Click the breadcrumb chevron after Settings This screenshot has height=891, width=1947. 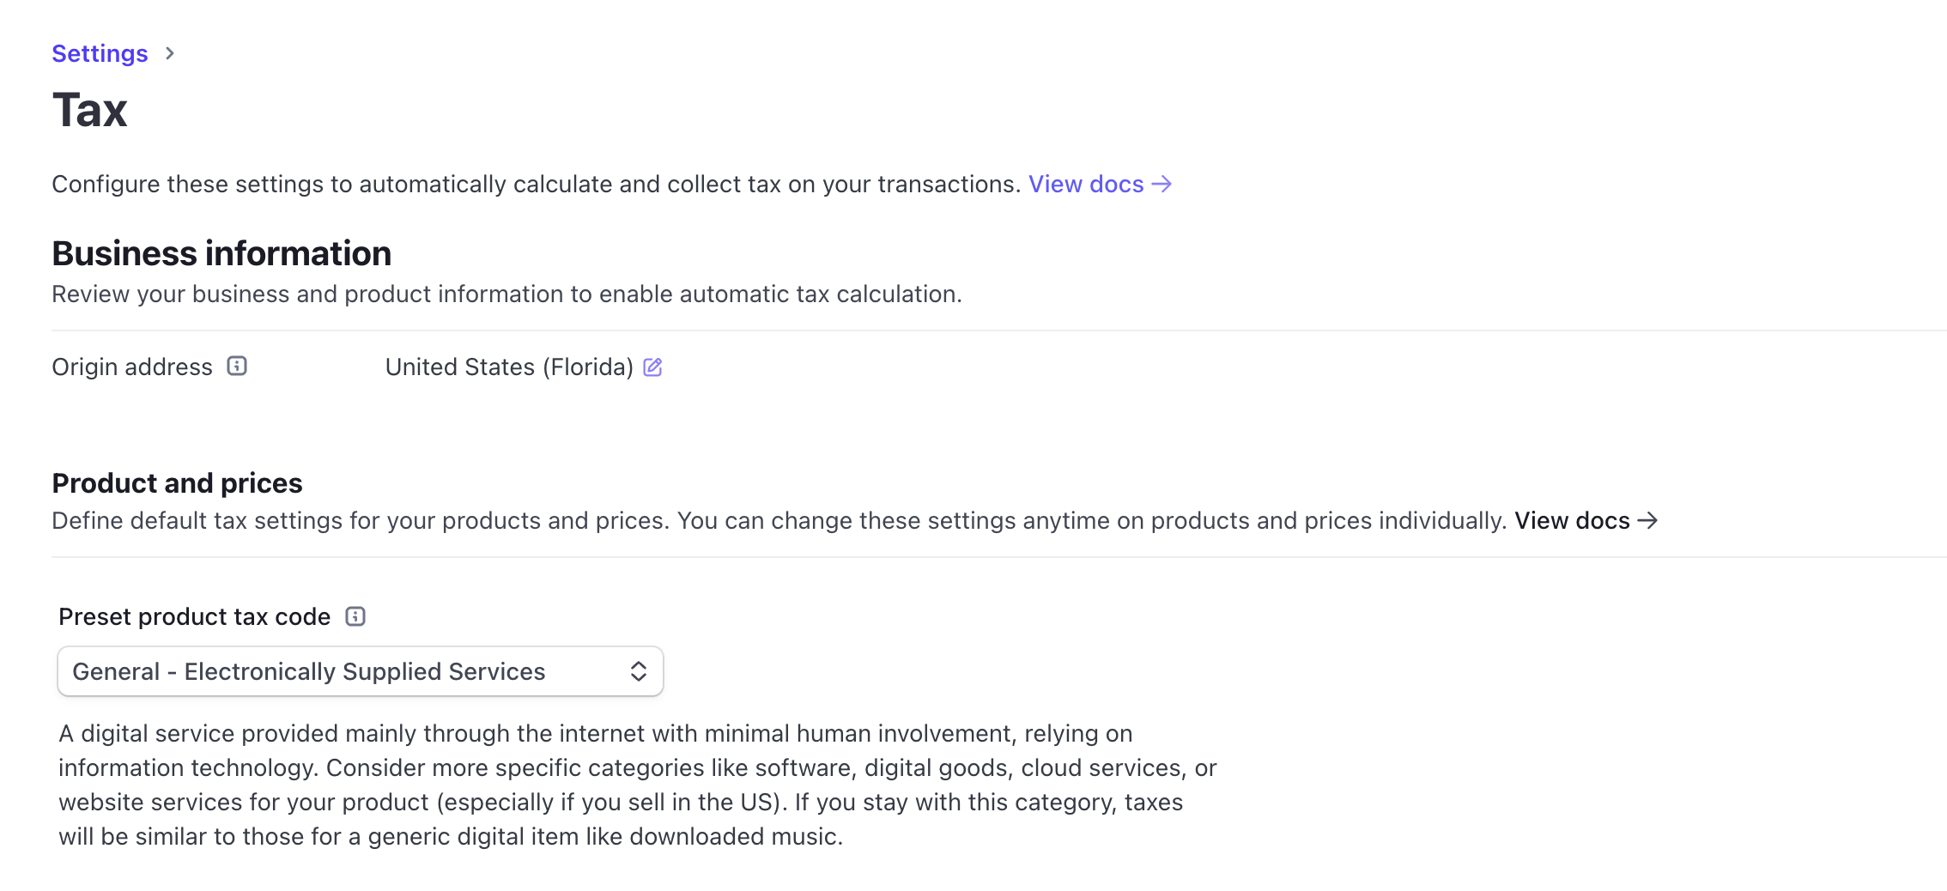[170, 53]
